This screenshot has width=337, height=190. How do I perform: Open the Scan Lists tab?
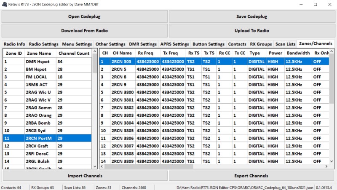coord(286,44)
